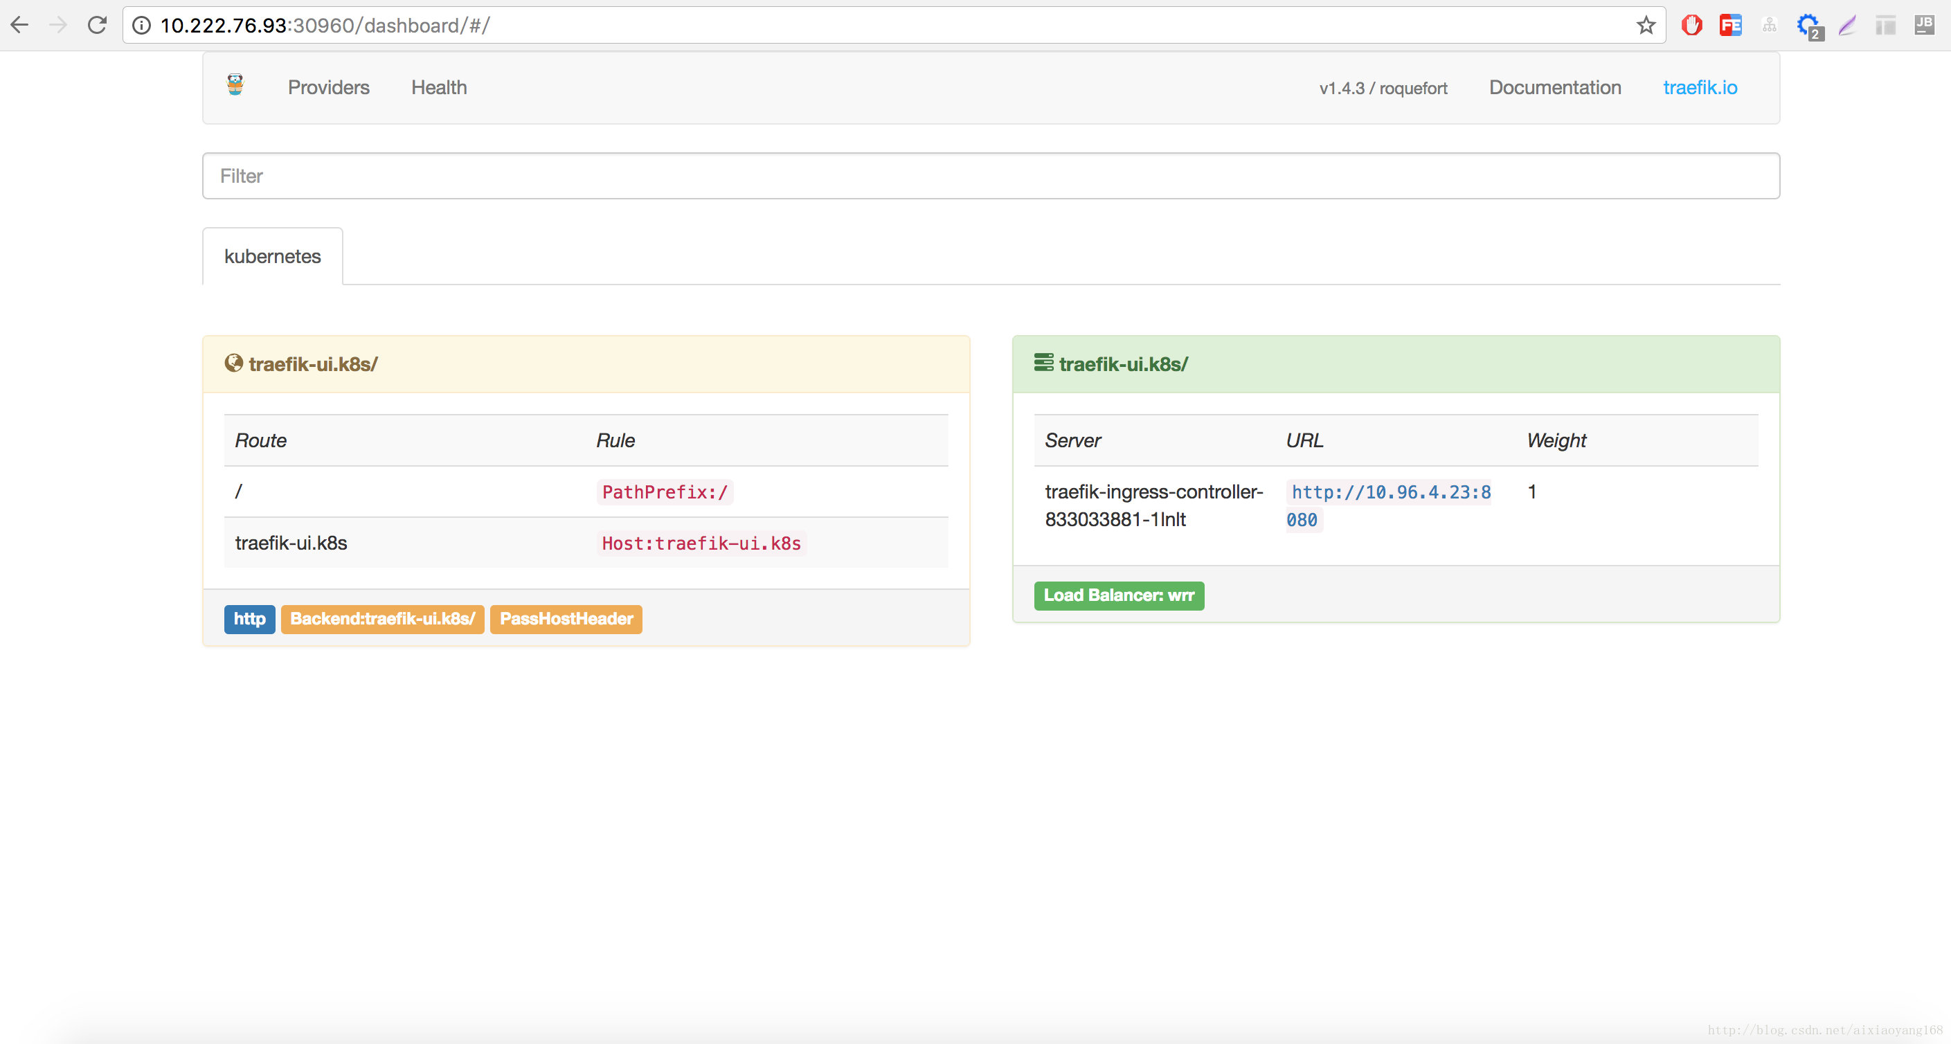Viewport: 1951px width, 1044px height.
Task: Open the red shield ad-blocker extension
Action: tap(1691, 26)
